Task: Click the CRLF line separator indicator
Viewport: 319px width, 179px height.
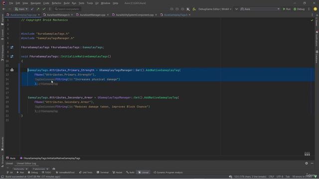Action: point(271,177)
